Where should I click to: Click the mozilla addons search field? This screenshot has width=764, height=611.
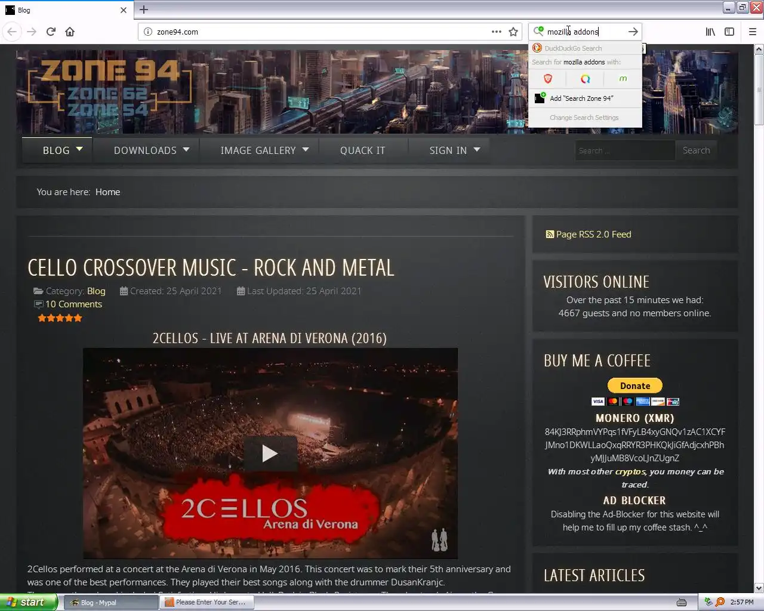coord(585,32)
